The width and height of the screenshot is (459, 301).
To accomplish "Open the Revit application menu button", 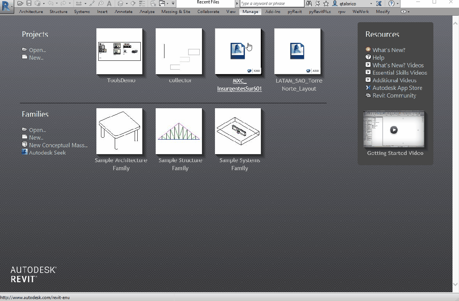I will (7, 7).
